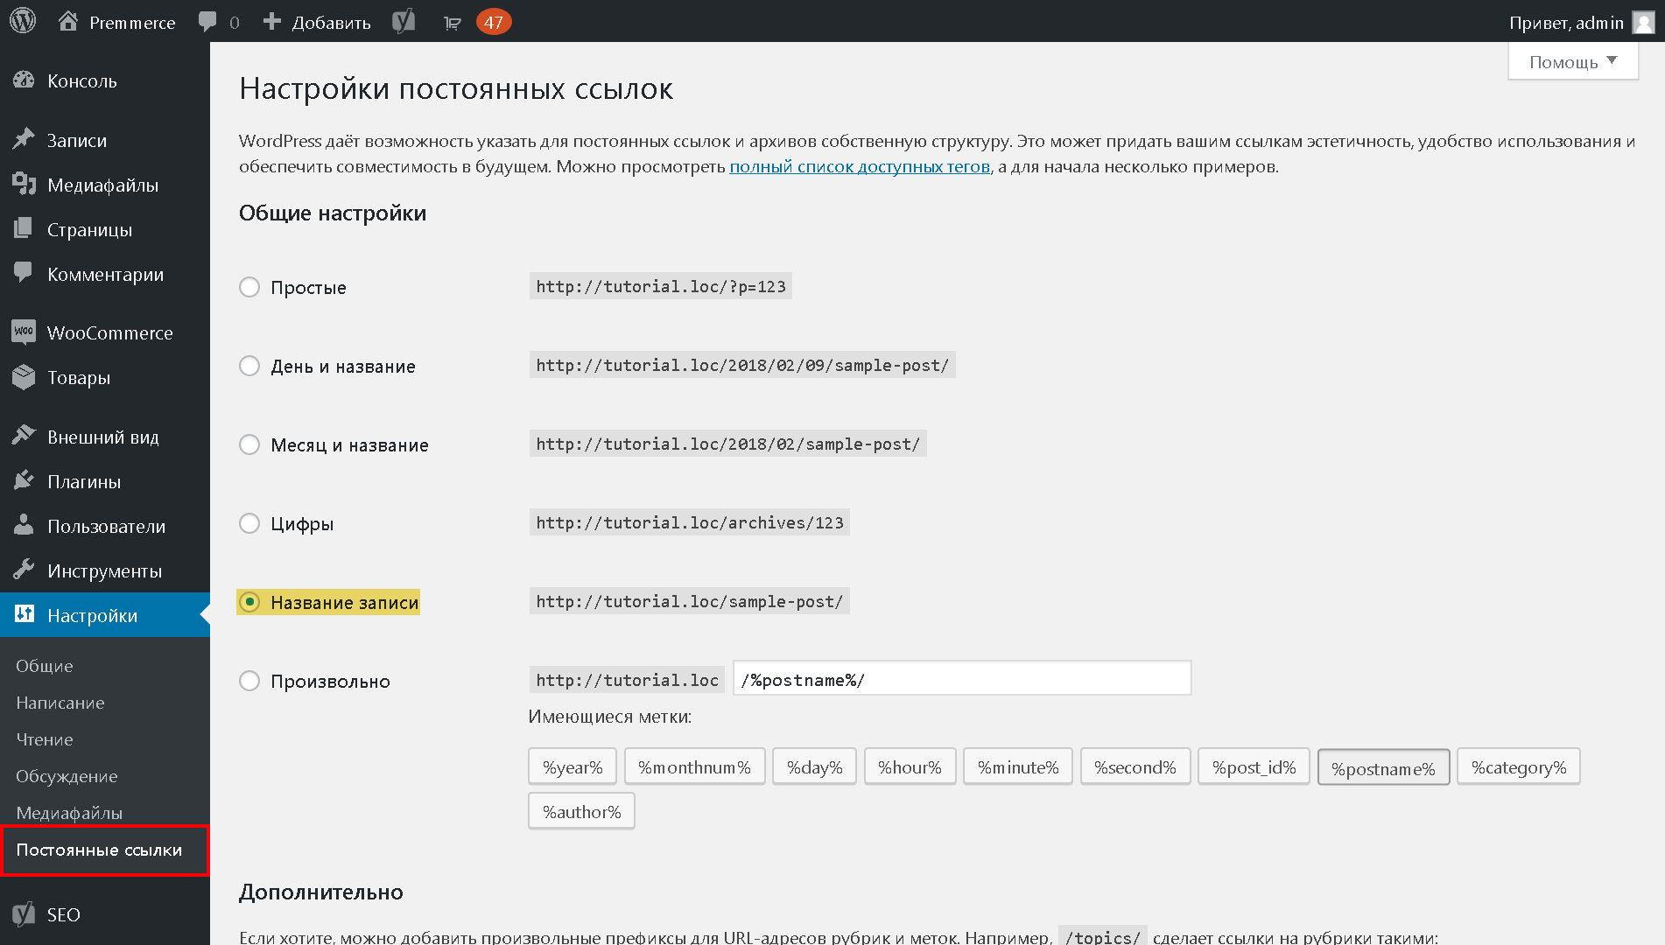Viewport: 1665px width, 945px height.
Task: Select the Простые radio button
Action: click(x=249, y=287)
